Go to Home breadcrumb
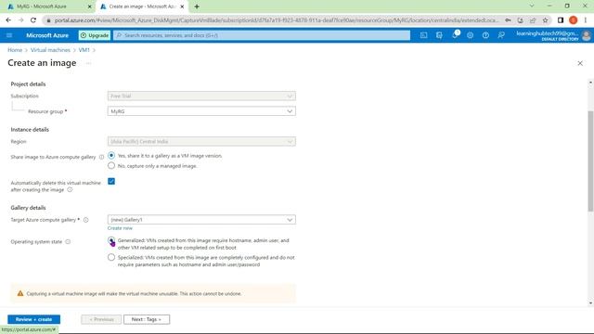 tap(15, 50)
